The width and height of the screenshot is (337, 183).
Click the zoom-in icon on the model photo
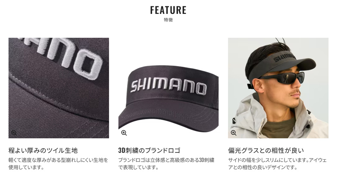click(233, 133)
